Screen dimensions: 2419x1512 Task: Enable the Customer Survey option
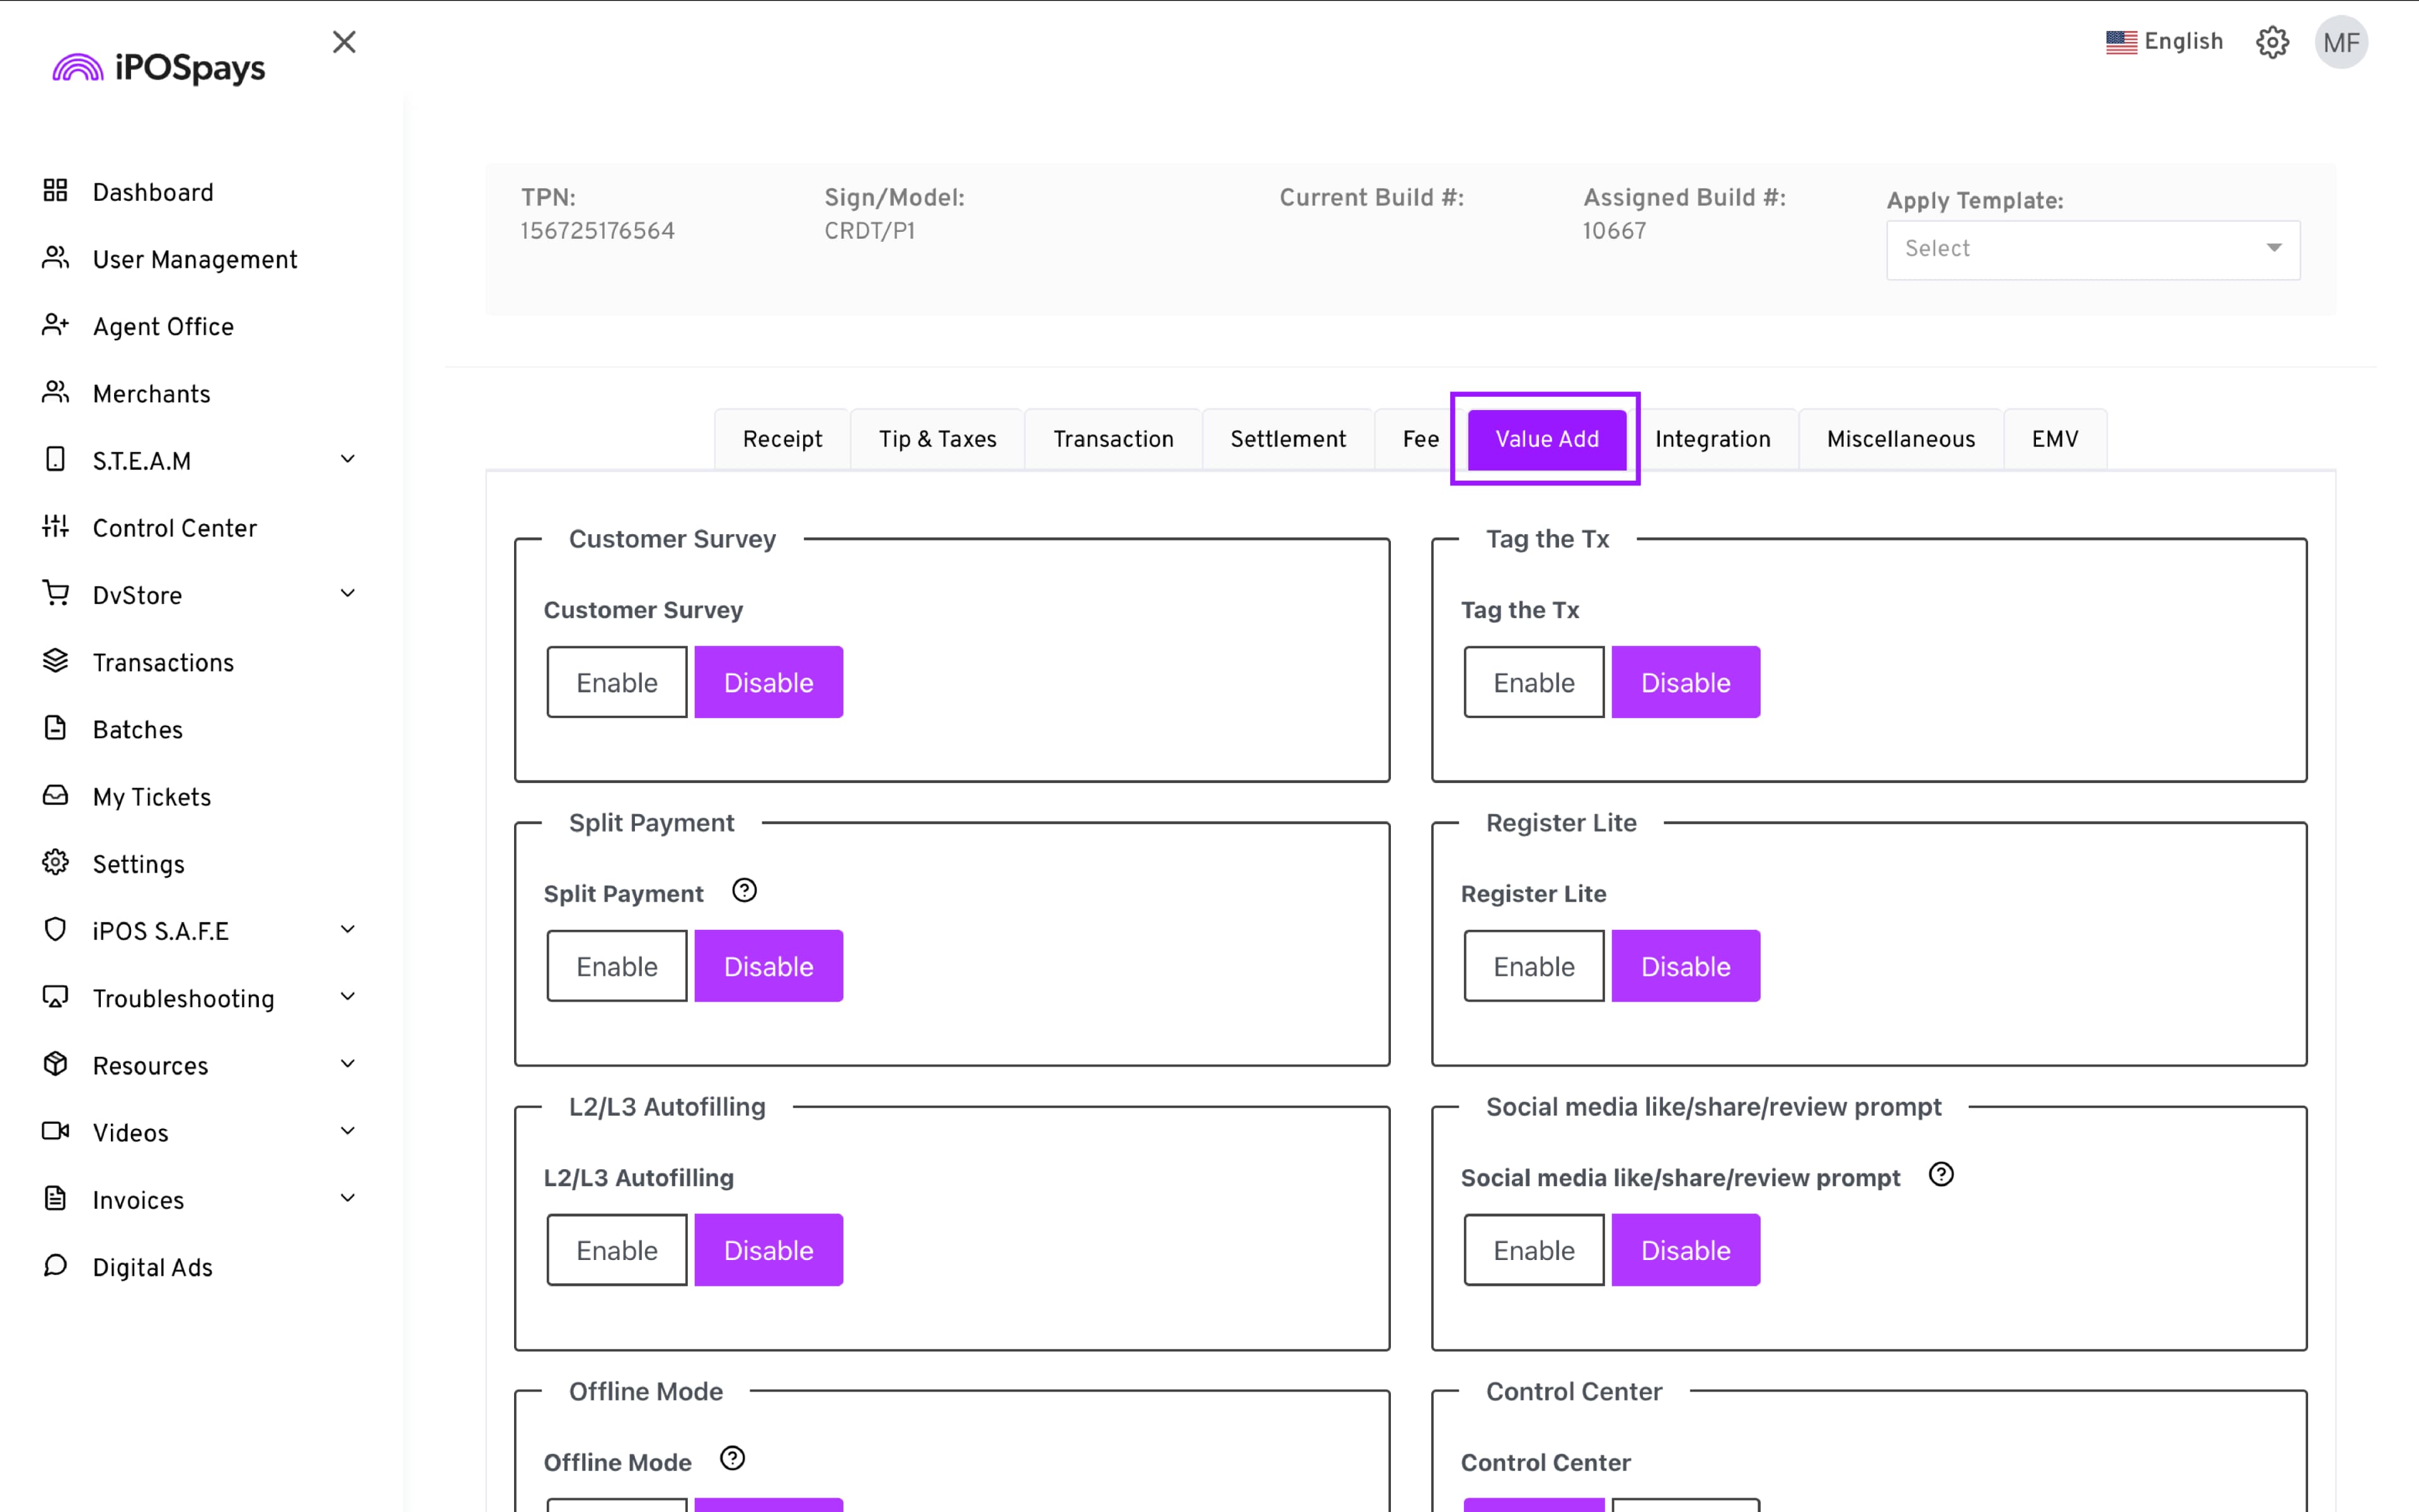coord(615,682)
